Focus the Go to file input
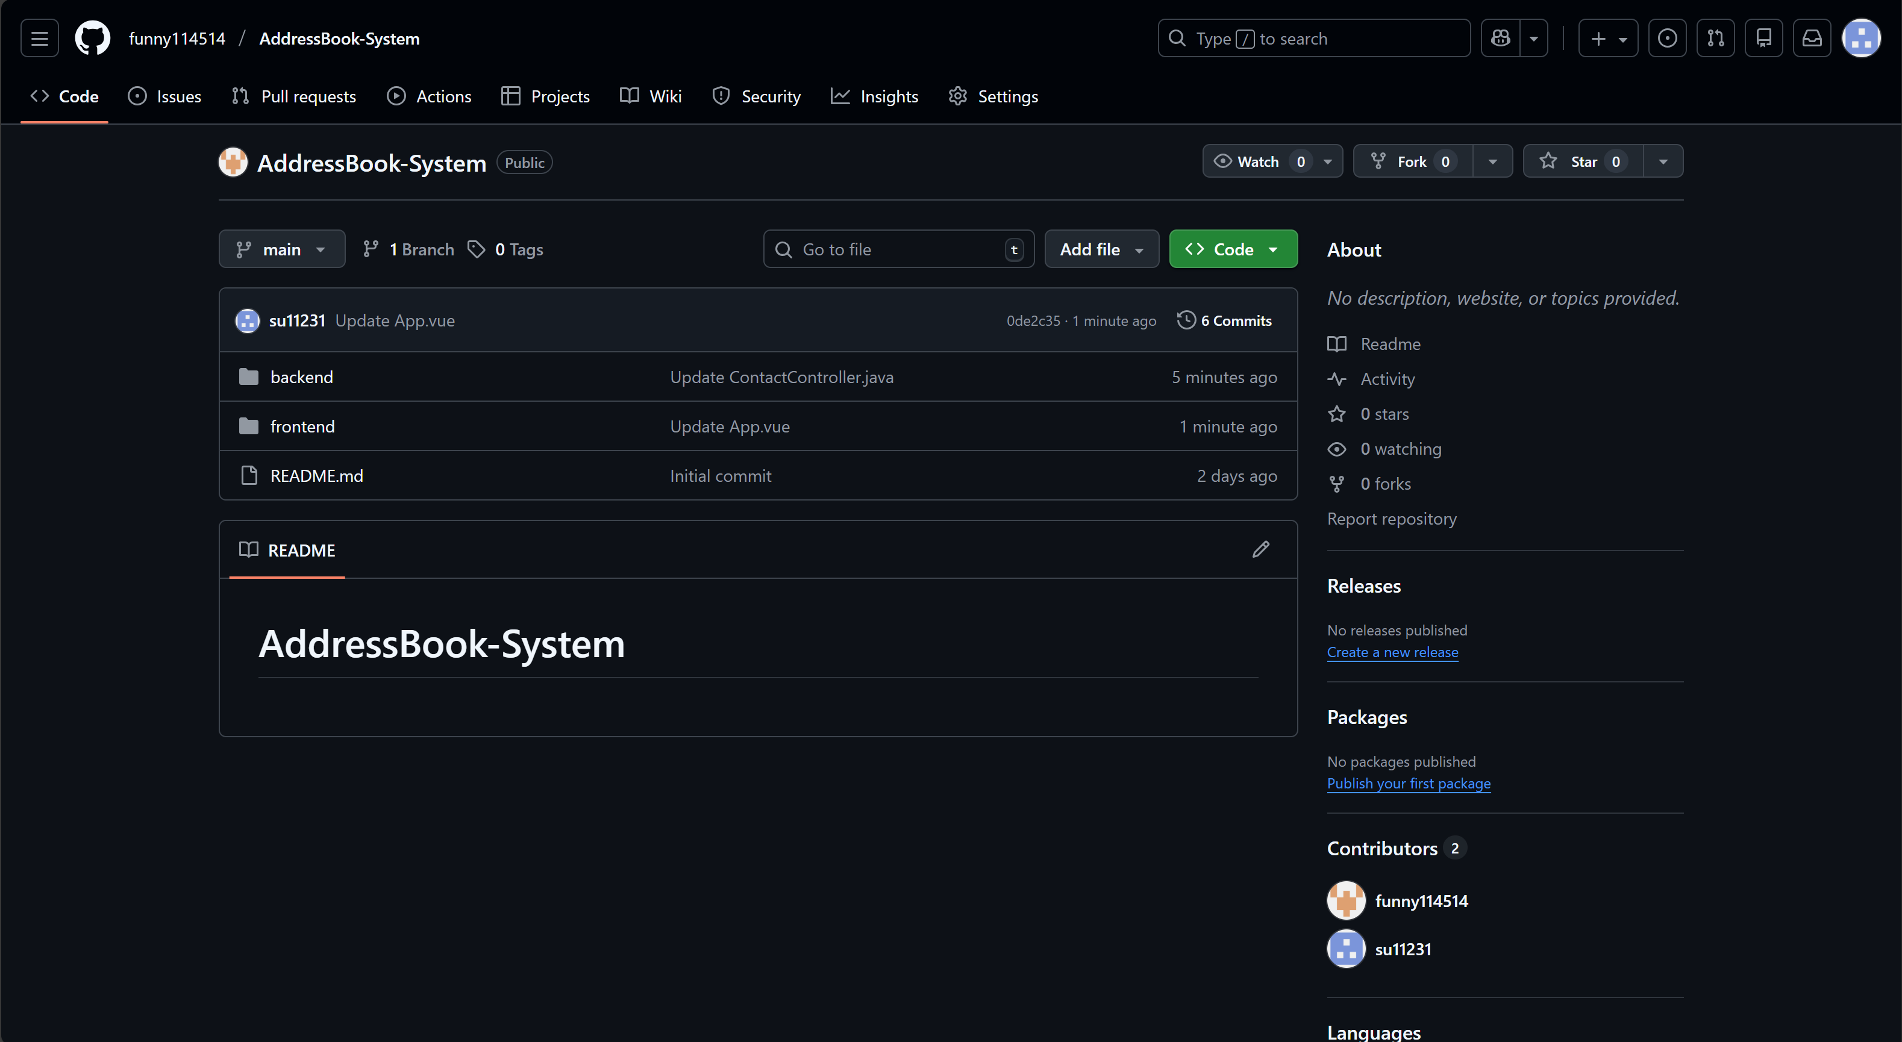The image size is (1902, 1042). (x=897, y=249)
